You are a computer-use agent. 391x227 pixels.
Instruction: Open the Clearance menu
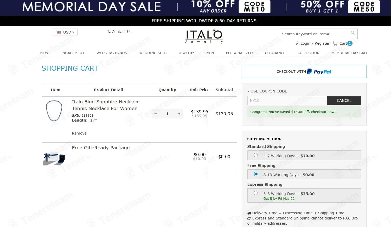tap(275, 53)
